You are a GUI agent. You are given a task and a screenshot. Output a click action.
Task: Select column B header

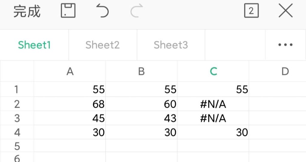click(x=142, y=71)
